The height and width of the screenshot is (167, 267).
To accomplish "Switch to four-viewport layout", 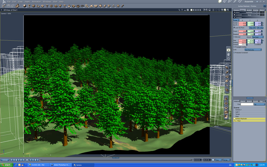I will [x=198, y=10].
